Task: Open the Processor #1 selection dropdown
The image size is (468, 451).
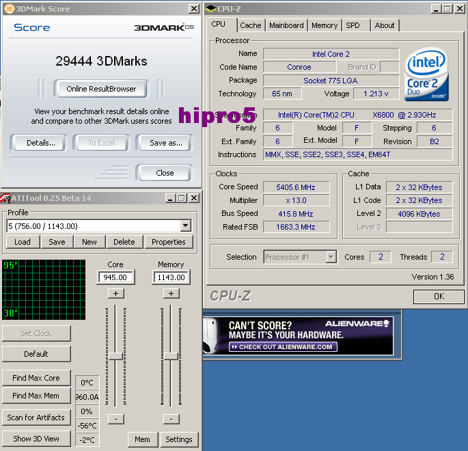Action: click(x=331, y=257)
